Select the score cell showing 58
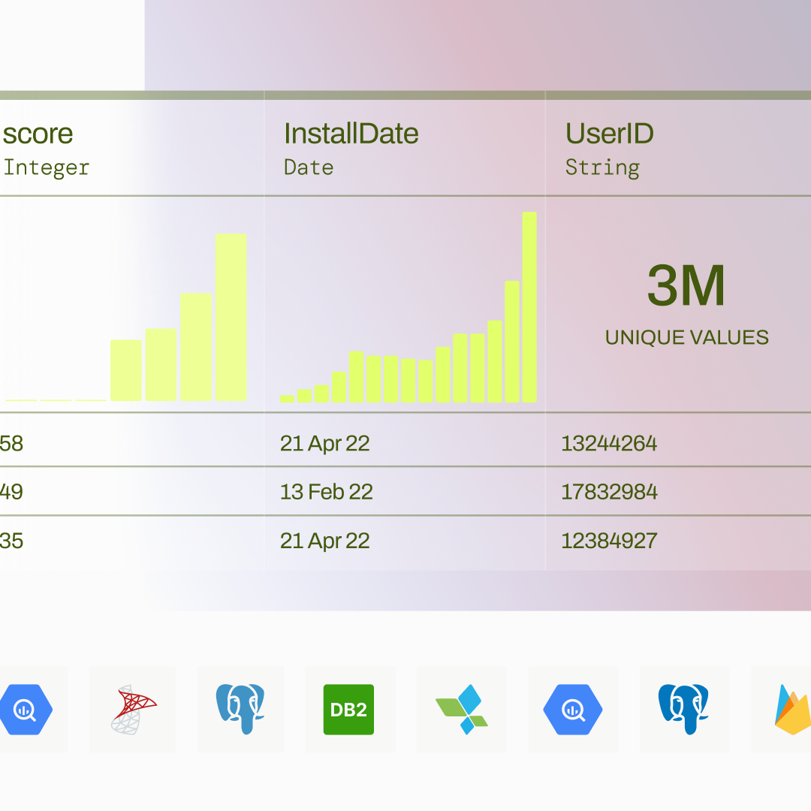Screen dimensions: 811x811 pos(12,444)
